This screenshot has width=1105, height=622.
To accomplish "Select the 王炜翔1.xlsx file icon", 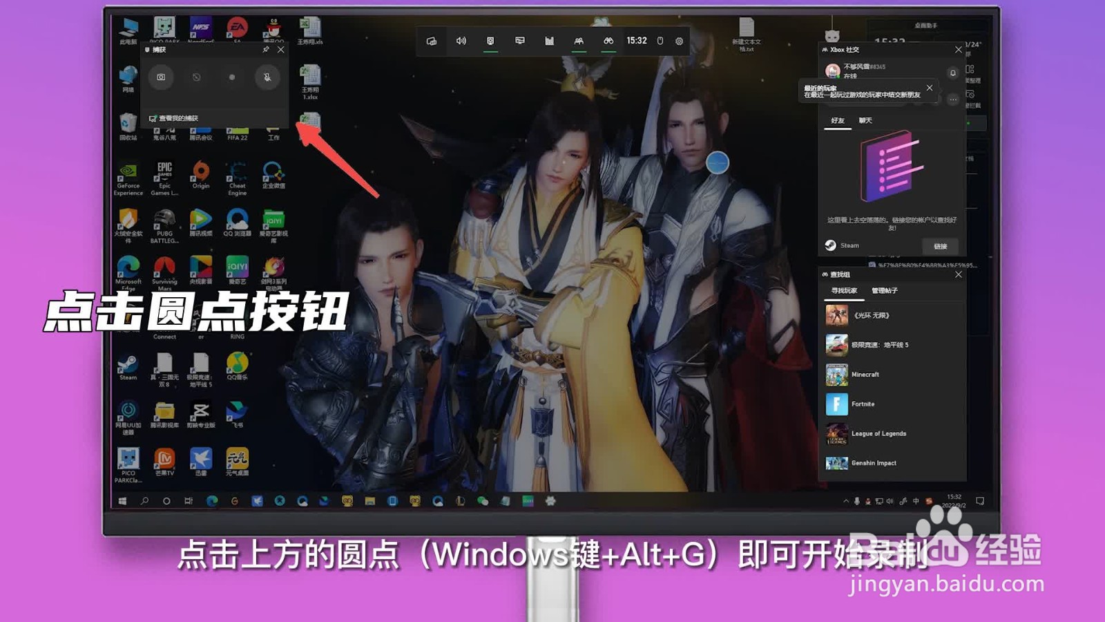I will (x=310, y=82).
